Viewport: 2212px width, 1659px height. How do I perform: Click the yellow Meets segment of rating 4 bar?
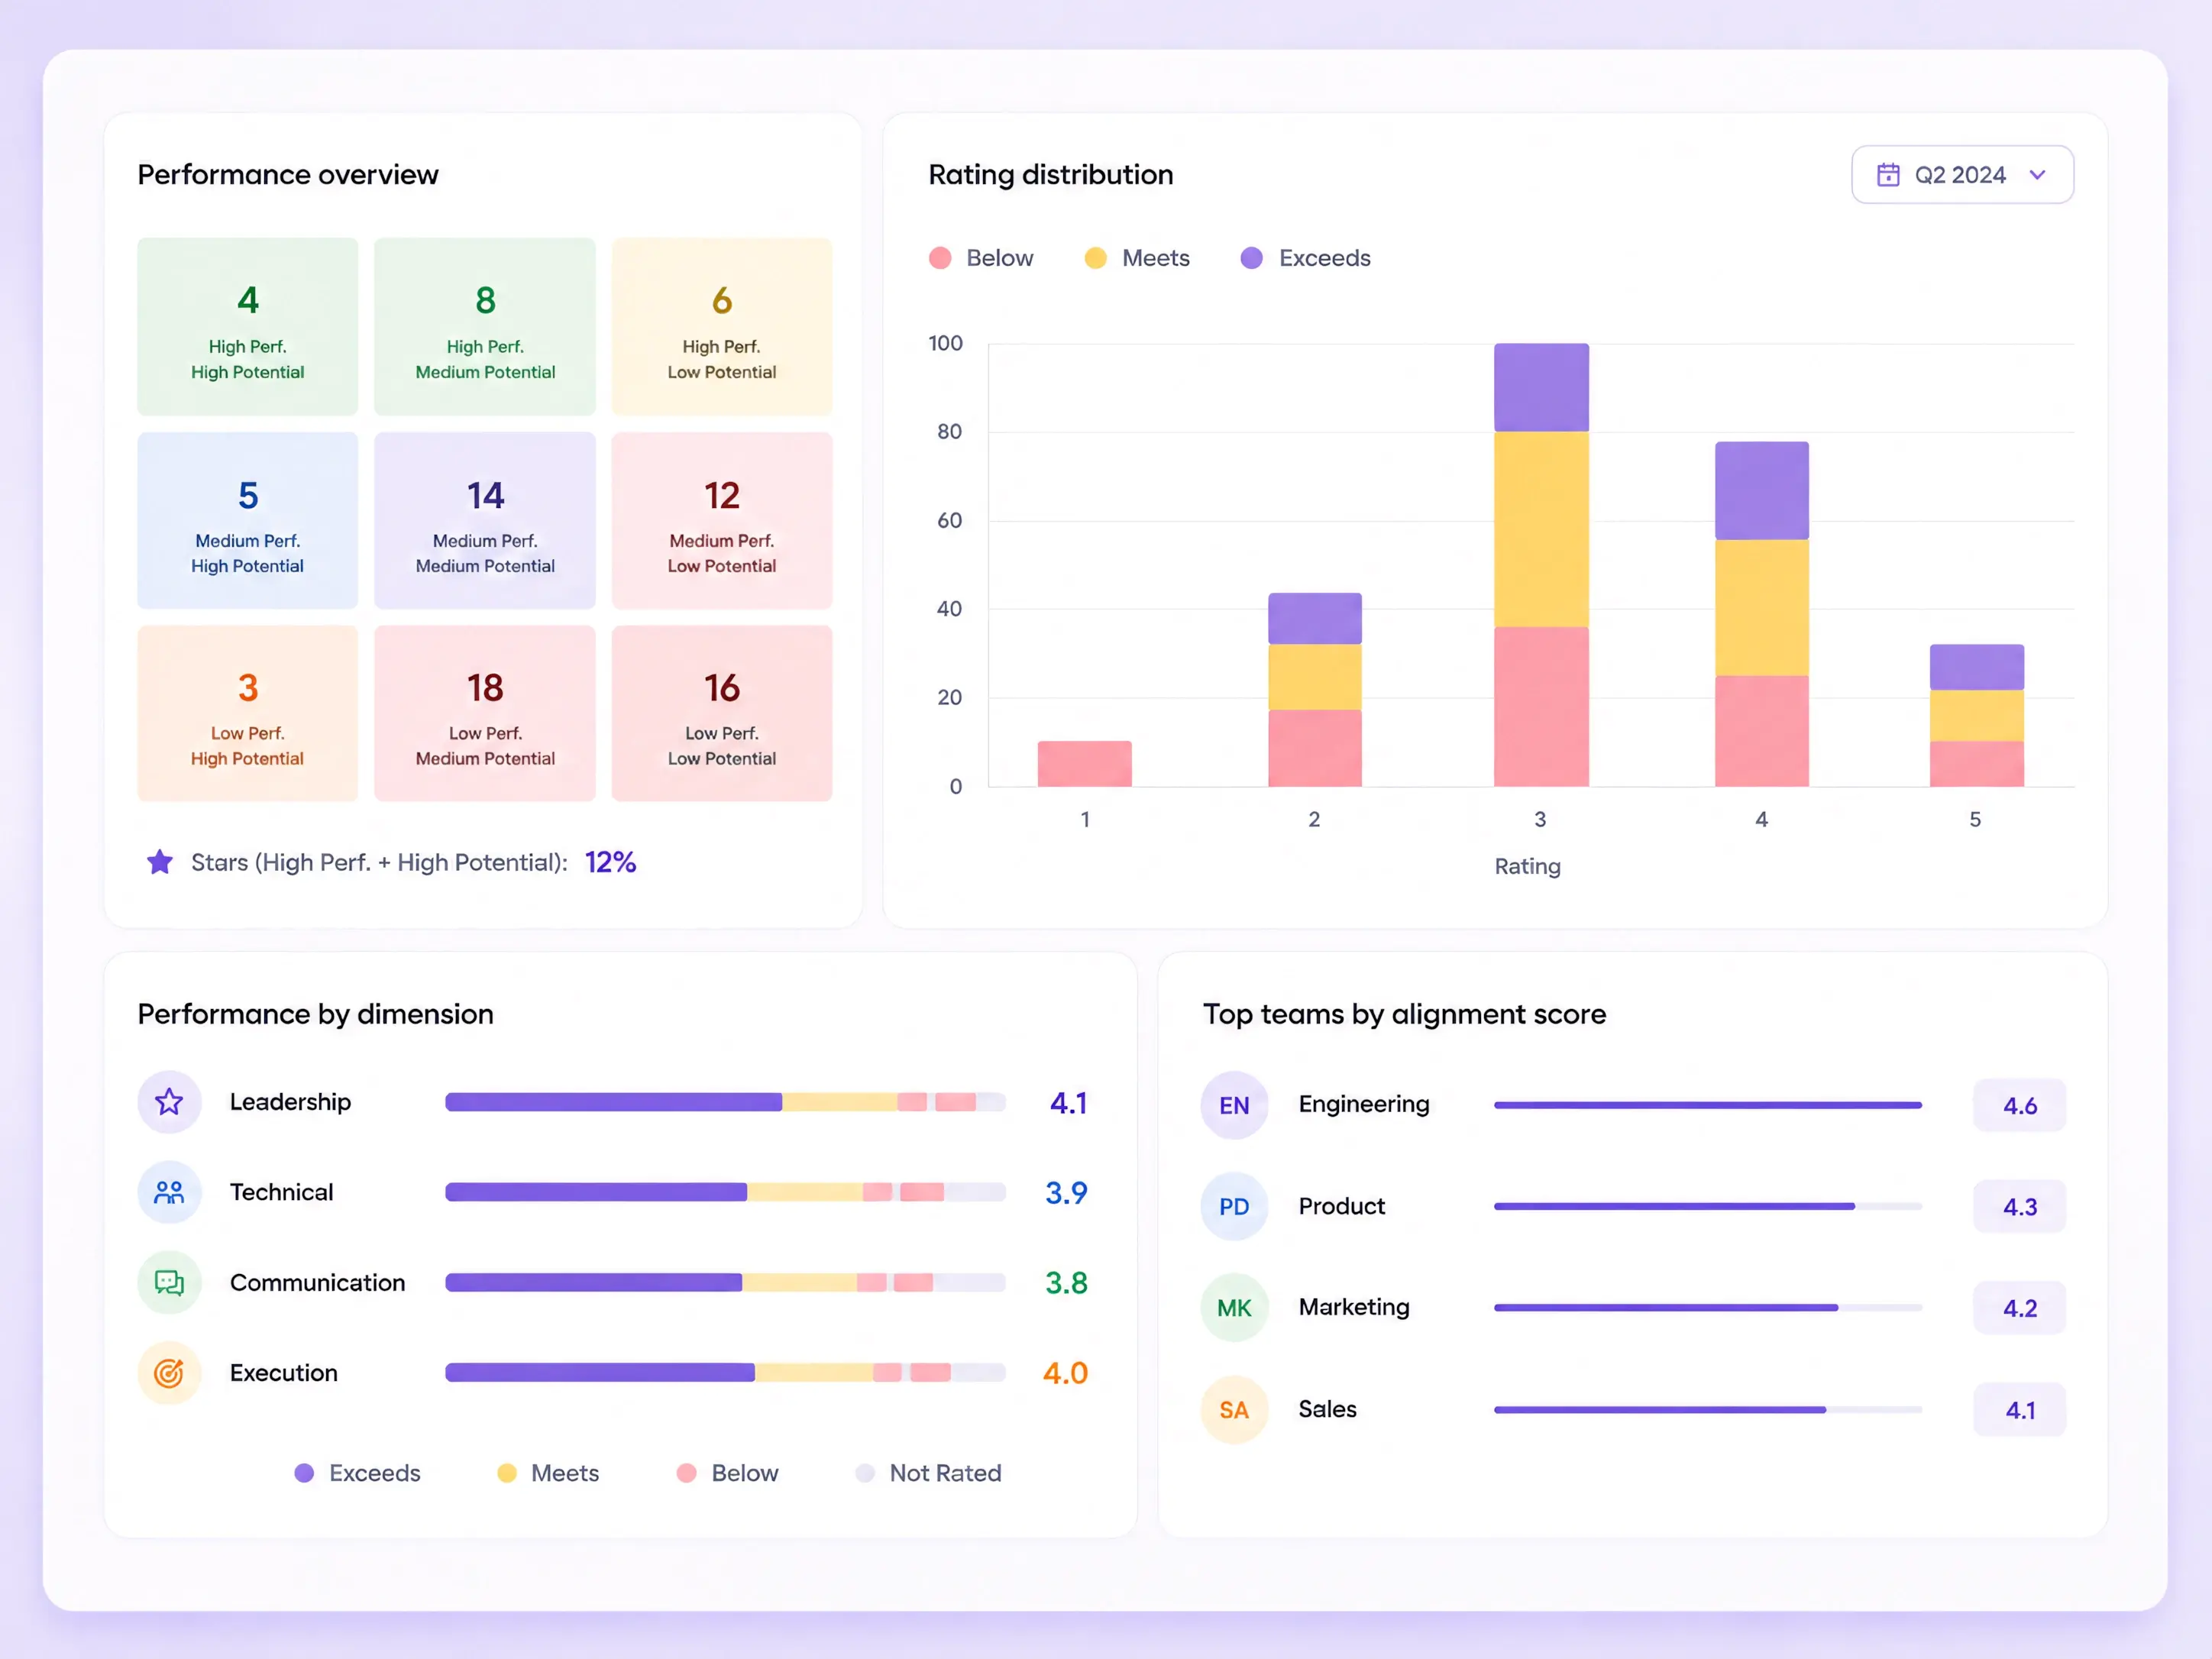click(x=1762, y=608)
